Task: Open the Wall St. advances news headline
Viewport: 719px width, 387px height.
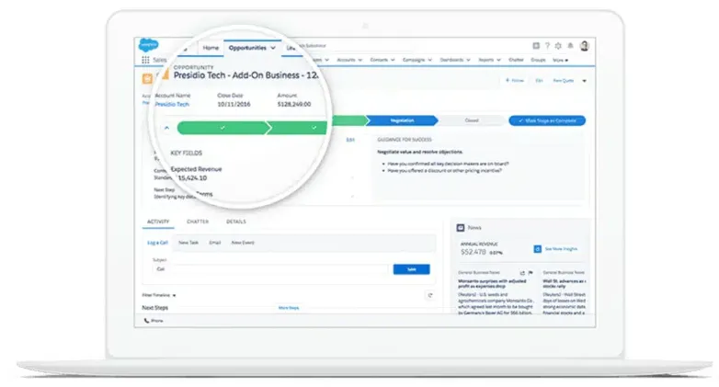Action: (564, 283)
